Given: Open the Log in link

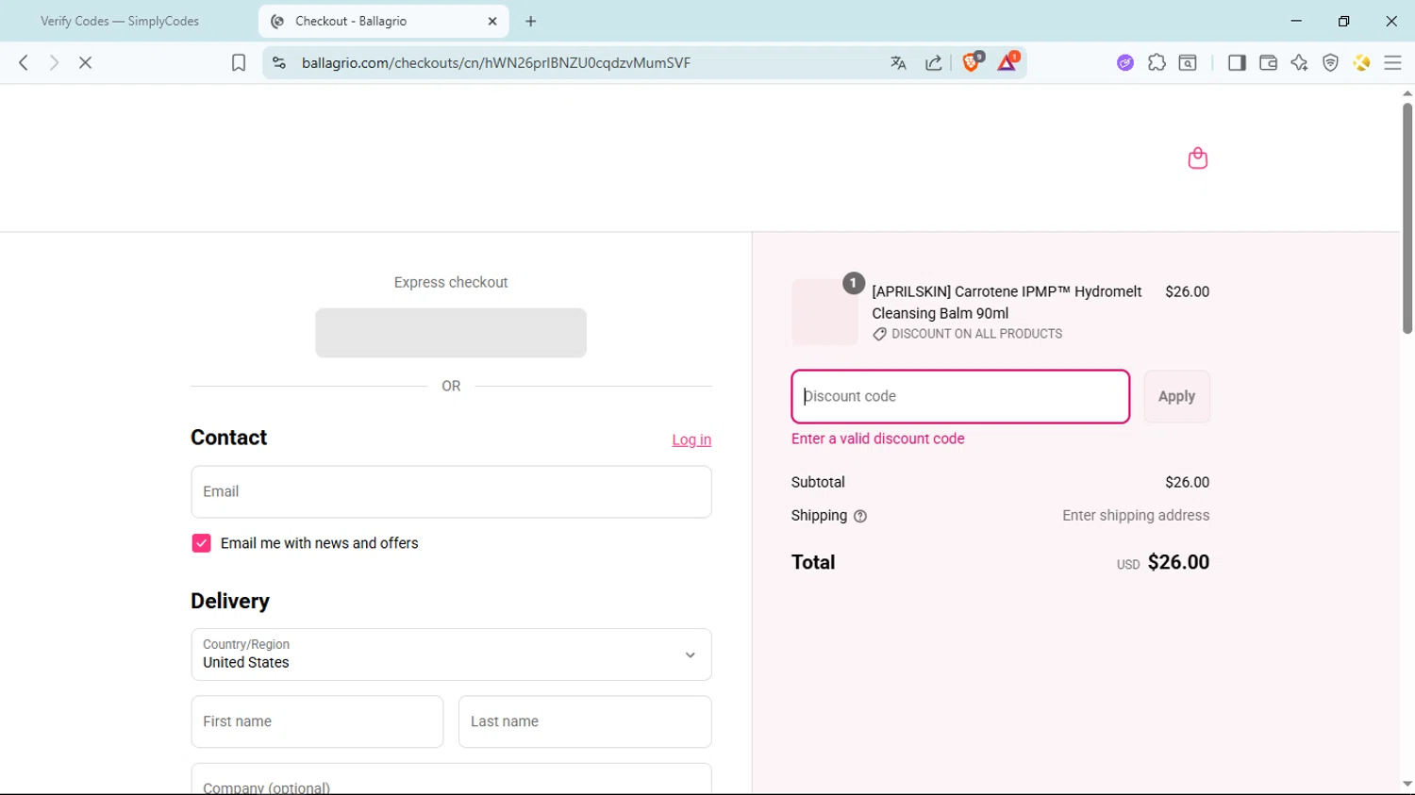Looking at the screenshot, I should point(691,439).
